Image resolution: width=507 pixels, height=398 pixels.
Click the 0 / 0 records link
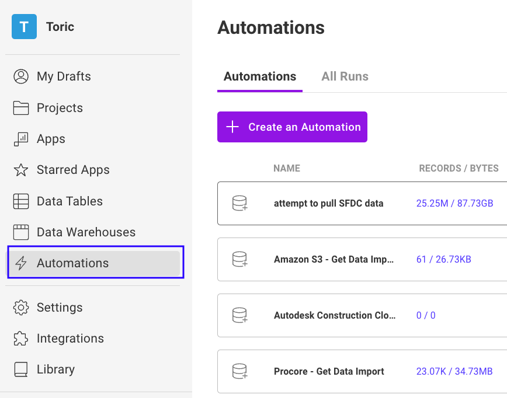coord(426,315)
